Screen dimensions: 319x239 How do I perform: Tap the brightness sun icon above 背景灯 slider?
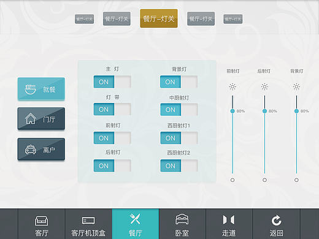(296, 86)
